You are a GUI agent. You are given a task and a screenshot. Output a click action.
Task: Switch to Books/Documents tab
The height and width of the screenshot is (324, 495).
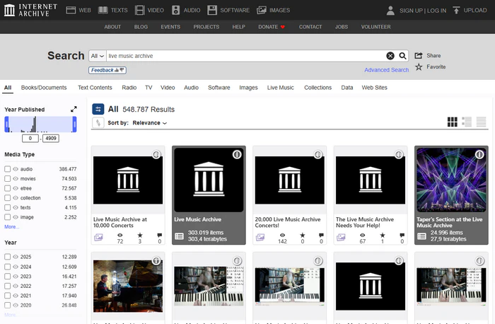click(x=44, y=88)
